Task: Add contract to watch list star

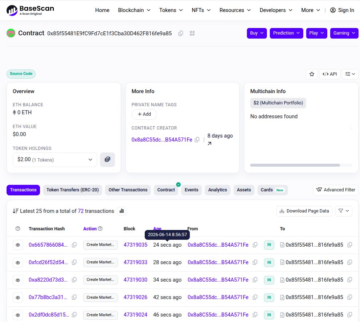Action: tap(312, 74)
